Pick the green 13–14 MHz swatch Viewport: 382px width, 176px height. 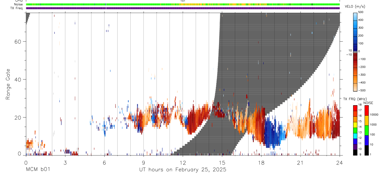tap(355, 130)
